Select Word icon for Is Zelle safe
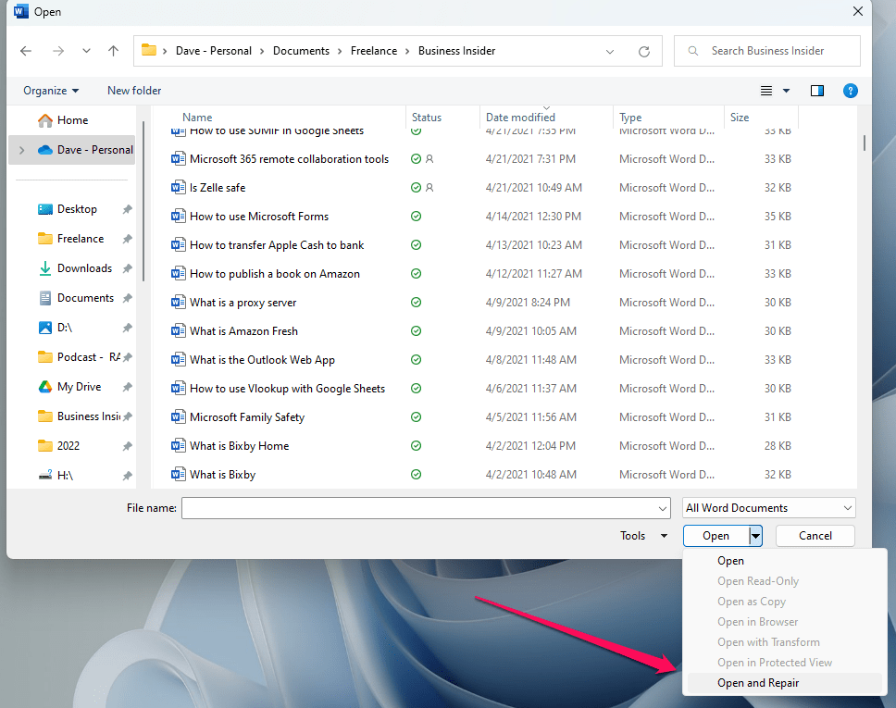896x708 pixels. pyautogui.click(x=179, y=188)
